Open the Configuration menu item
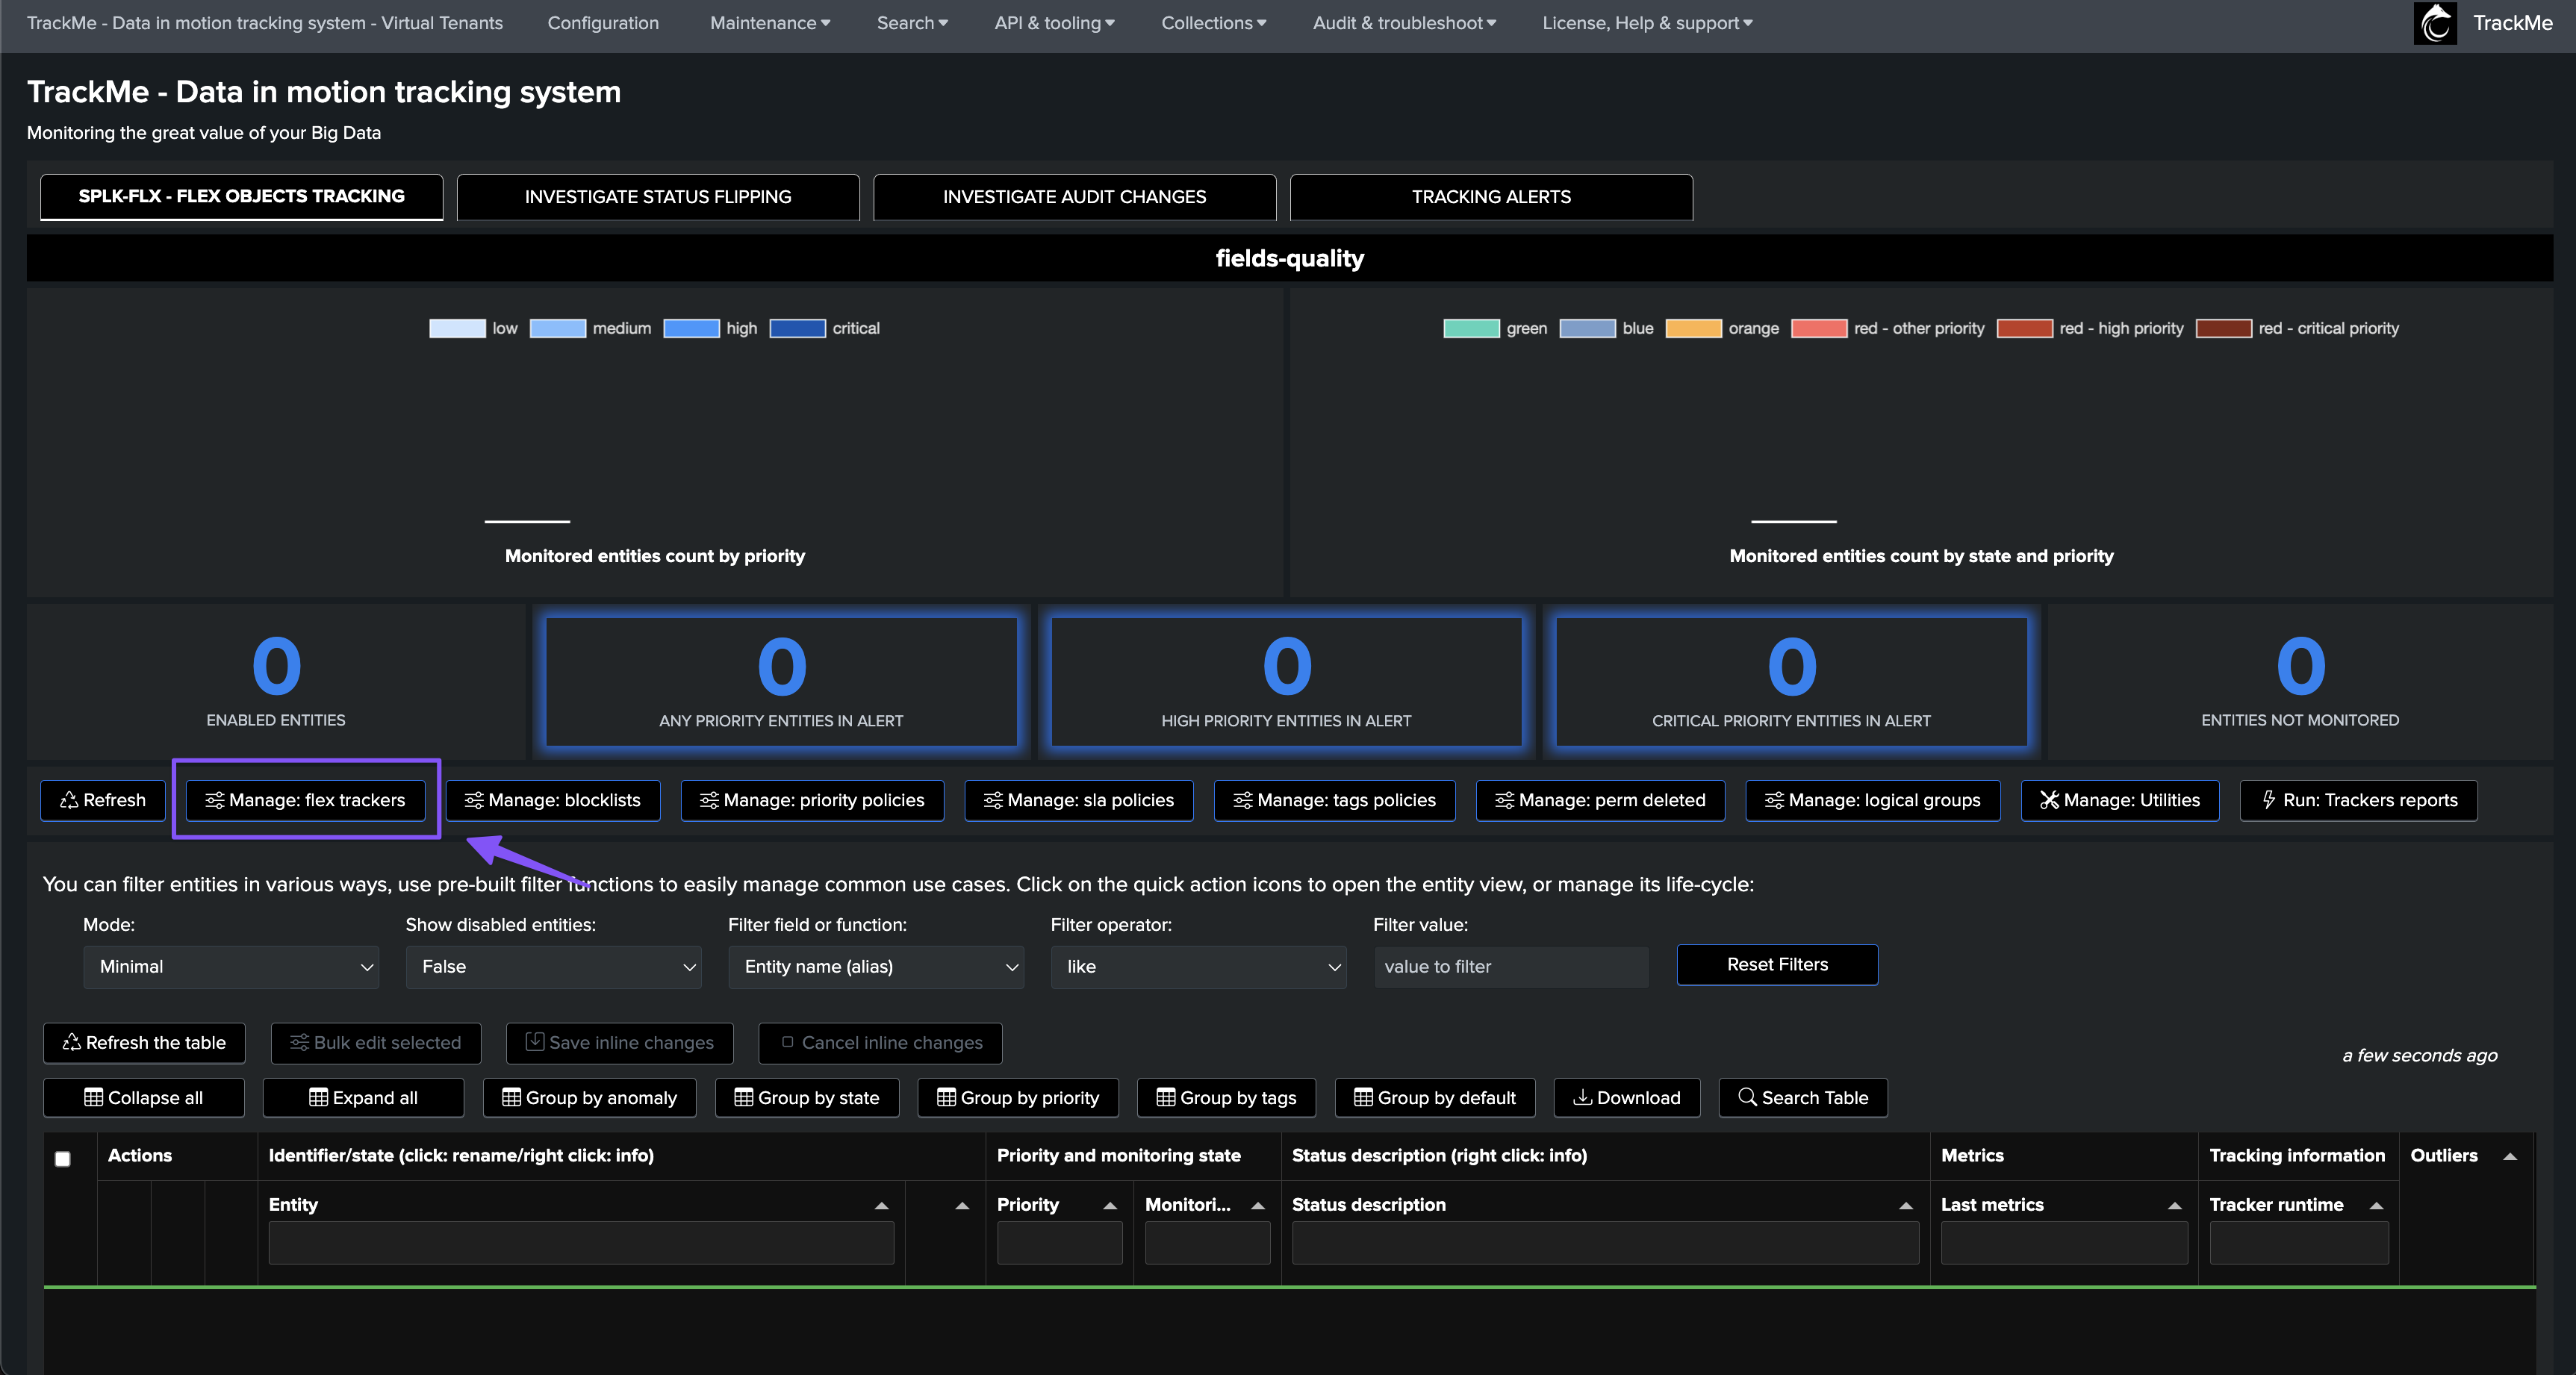Image resolution: width=2576 pixels, height=1375 pixels. 603,23
